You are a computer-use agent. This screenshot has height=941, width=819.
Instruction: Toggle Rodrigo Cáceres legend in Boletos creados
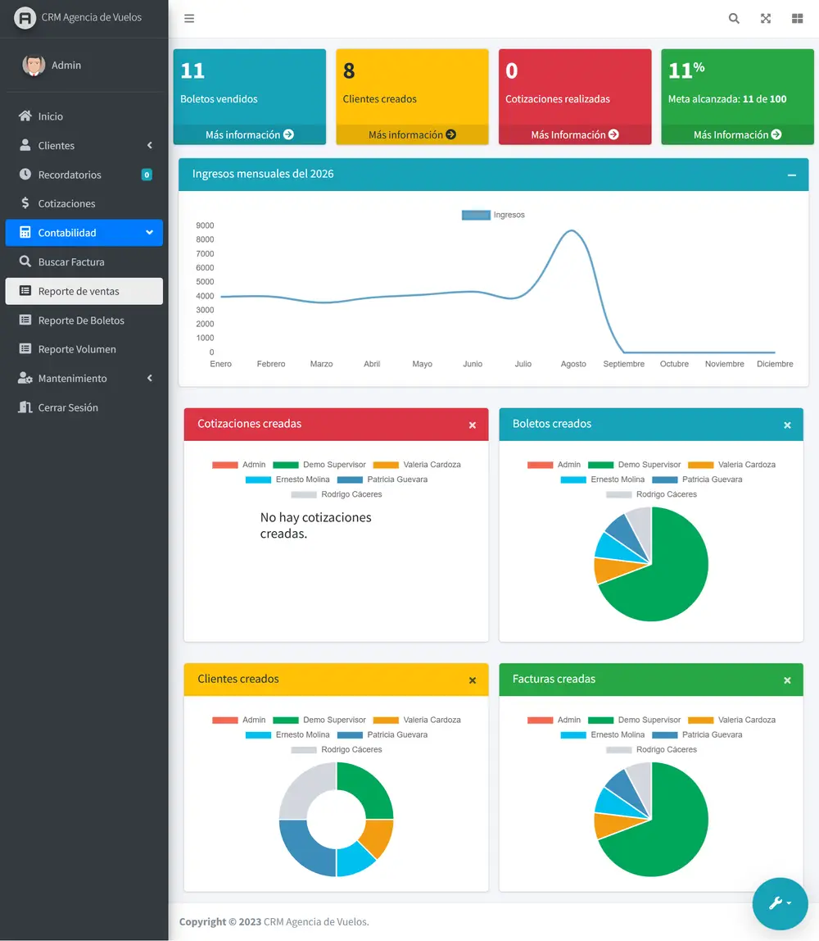pyautogui.click(x=651, y=494)
